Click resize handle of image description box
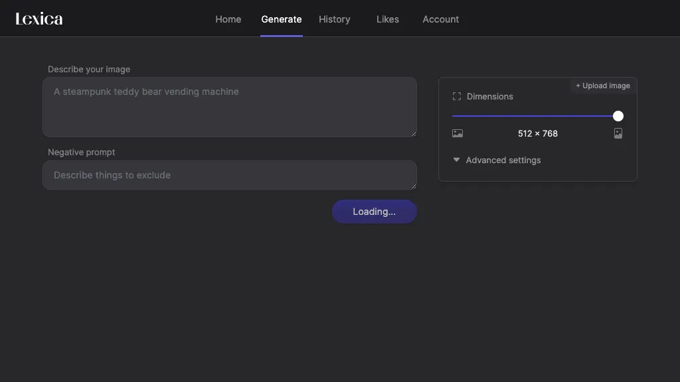Screen dimensions: 680x382 coord(413,133)
